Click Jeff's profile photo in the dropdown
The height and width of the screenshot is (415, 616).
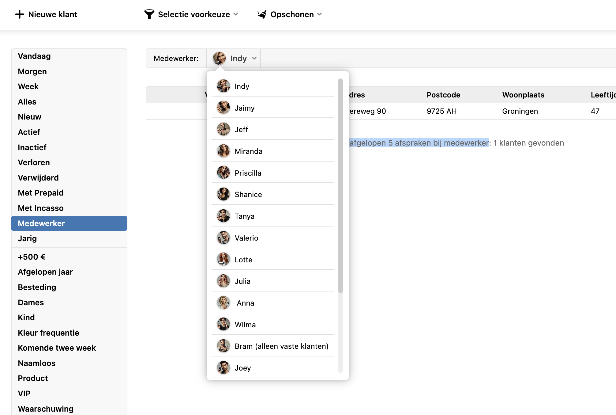(x=223, y=129)
